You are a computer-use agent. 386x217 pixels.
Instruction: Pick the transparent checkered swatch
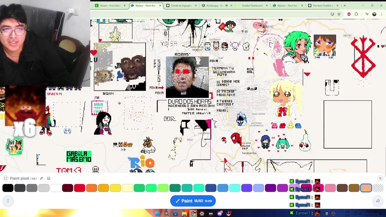[378, 188]
